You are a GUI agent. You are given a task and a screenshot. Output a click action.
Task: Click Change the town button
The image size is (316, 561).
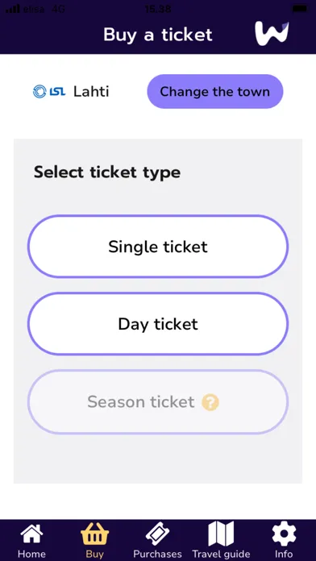215,91
